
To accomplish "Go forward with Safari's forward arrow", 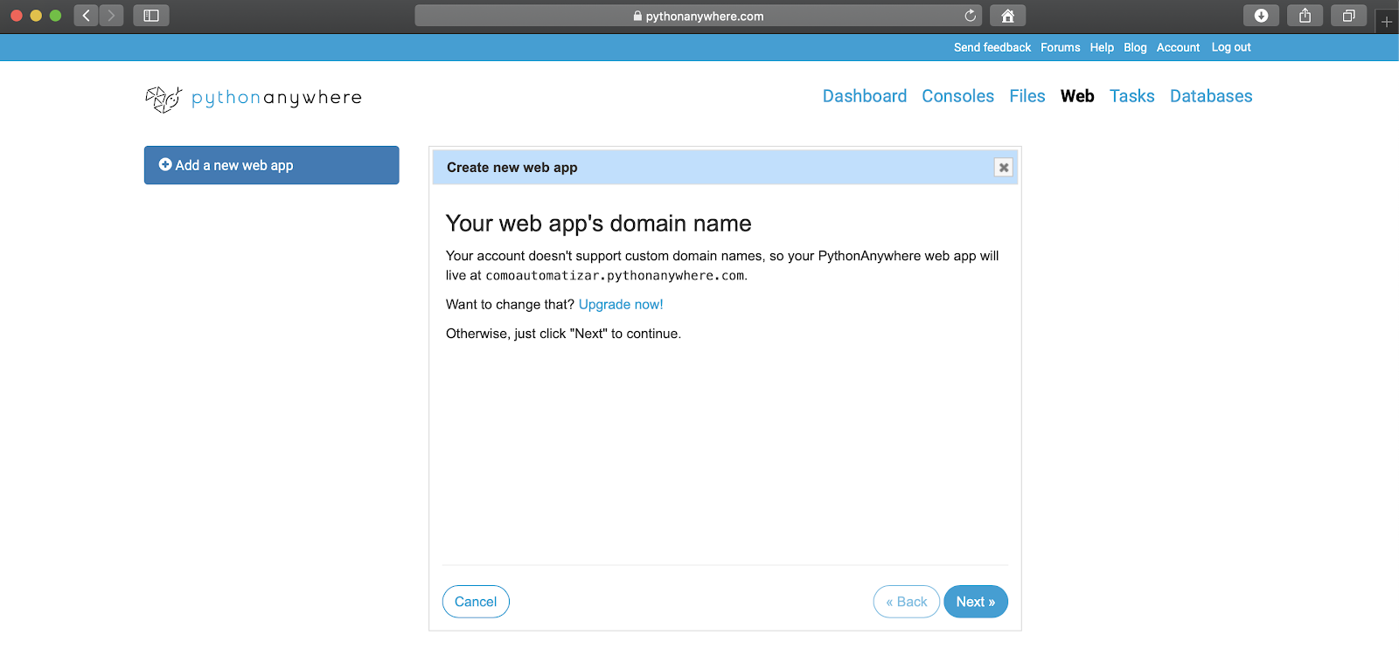I will click(111, 16).
